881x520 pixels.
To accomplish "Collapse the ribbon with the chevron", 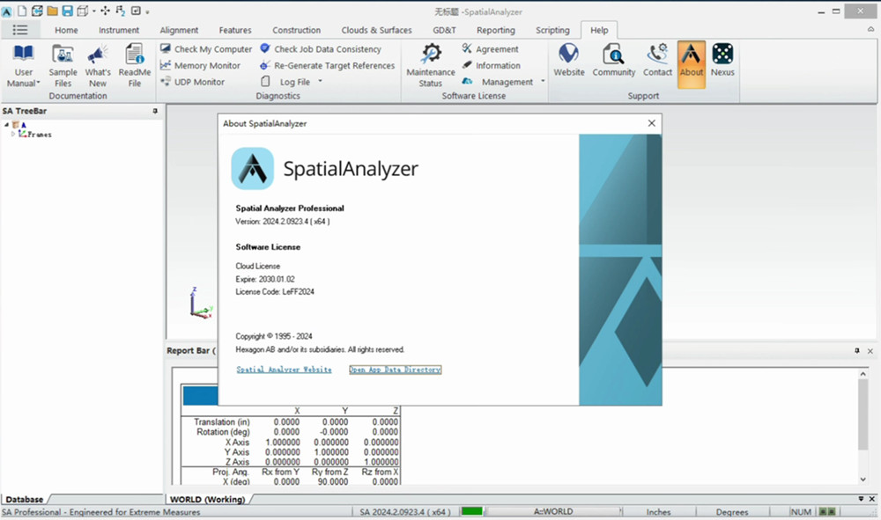I will tap(871, 29).
